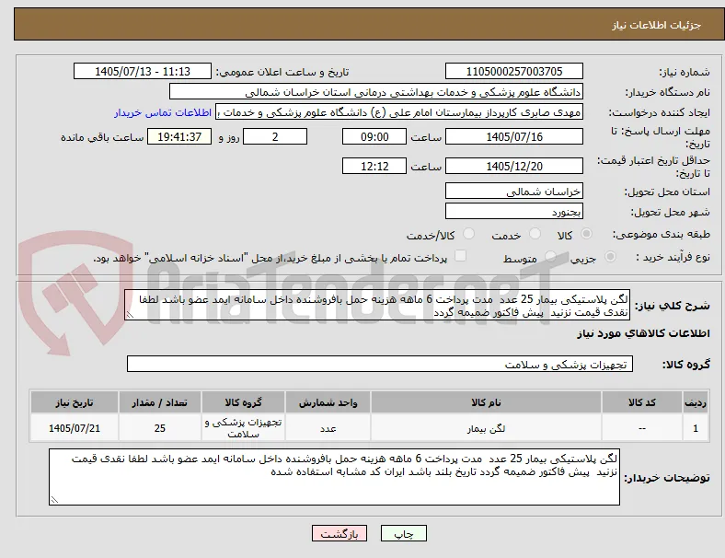The image size is (725, 558).
Task: Open the اطلاعات تماس خریدار link
Action: (x=163, y=112)
